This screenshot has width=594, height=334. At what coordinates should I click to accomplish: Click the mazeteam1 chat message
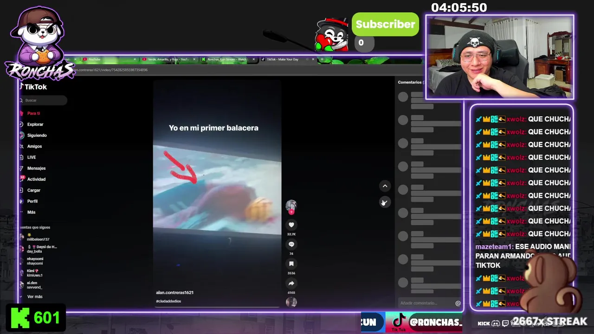[x=523, y=256]
